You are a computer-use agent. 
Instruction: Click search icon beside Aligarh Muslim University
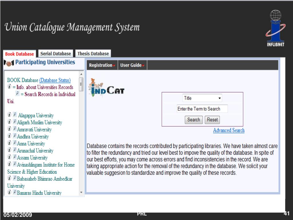click(15, 121)
